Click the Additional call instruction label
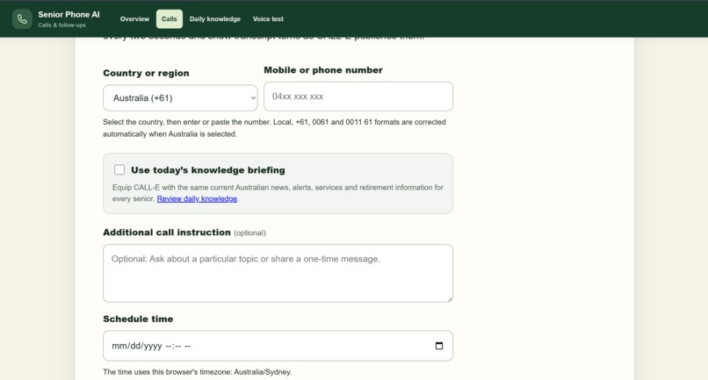 pos(167,233)
